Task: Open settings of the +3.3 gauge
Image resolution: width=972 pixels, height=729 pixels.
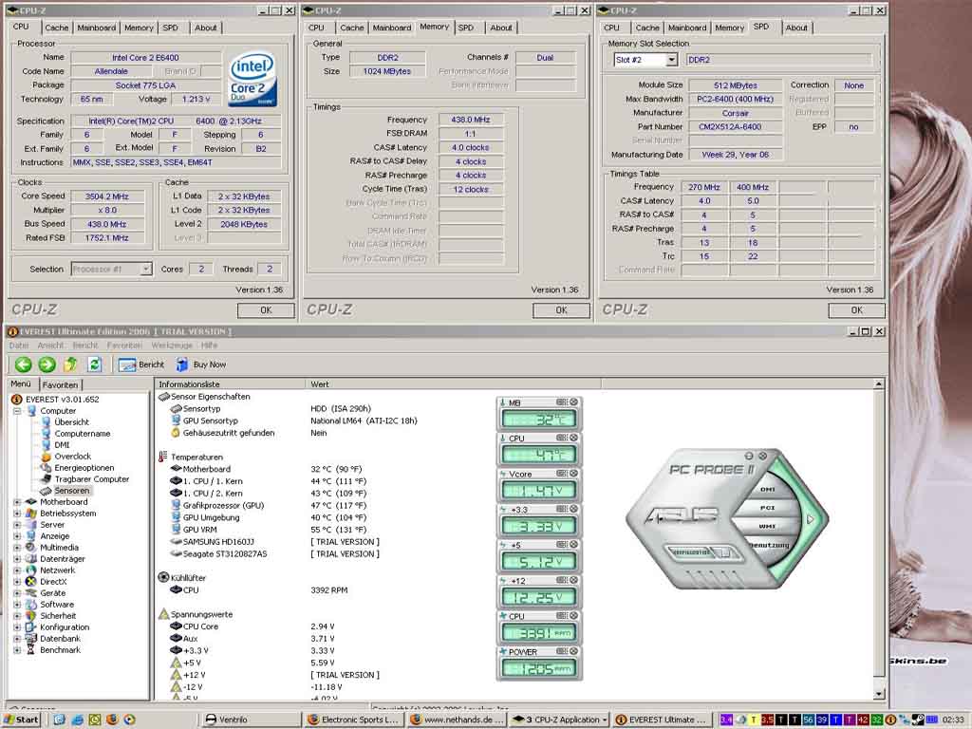Action: pos(562,509)
